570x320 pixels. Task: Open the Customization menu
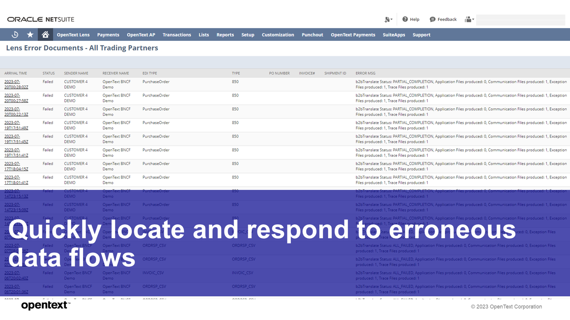(x=278, y=35)
